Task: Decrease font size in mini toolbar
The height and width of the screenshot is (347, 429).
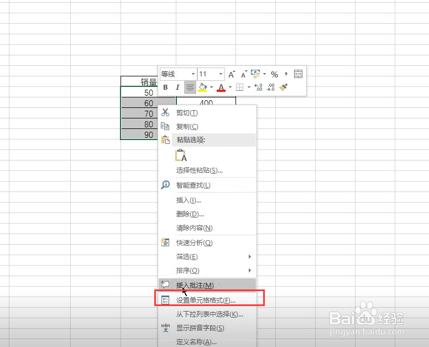Action: [x=244, y=74]
